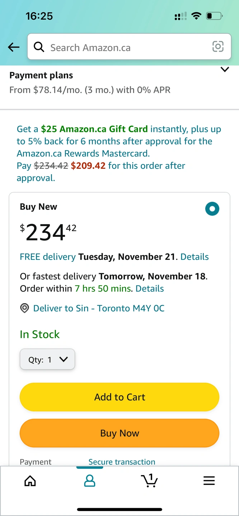The width and height of the screenshot is (239, 516).
Task: Open the account profile tab icon
Action: coord(89,481)
